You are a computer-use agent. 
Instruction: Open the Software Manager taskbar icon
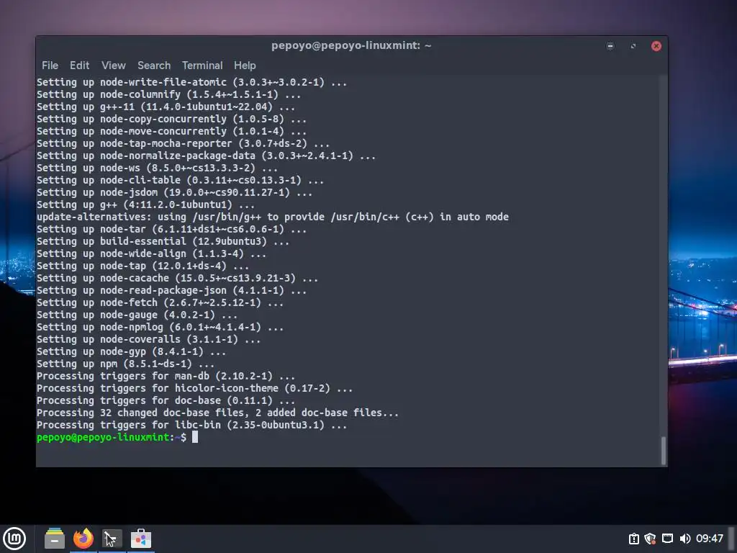pos(141,539)
